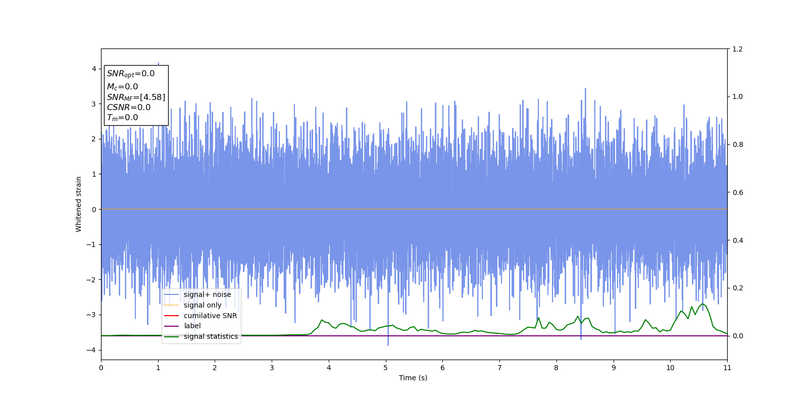Click the T_m=0.0 annotation text

pos(122,118)
